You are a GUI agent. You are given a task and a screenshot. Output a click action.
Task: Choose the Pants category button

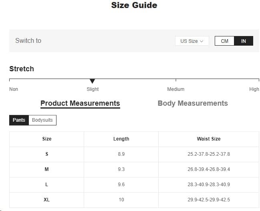19,120
